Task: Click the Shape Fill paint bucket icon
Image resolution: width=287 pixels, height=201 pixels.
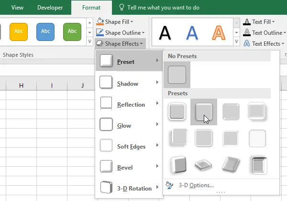Action: pos(100,22)
